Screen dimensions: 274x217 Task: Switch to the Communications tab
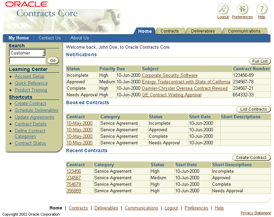coord(244,31)
